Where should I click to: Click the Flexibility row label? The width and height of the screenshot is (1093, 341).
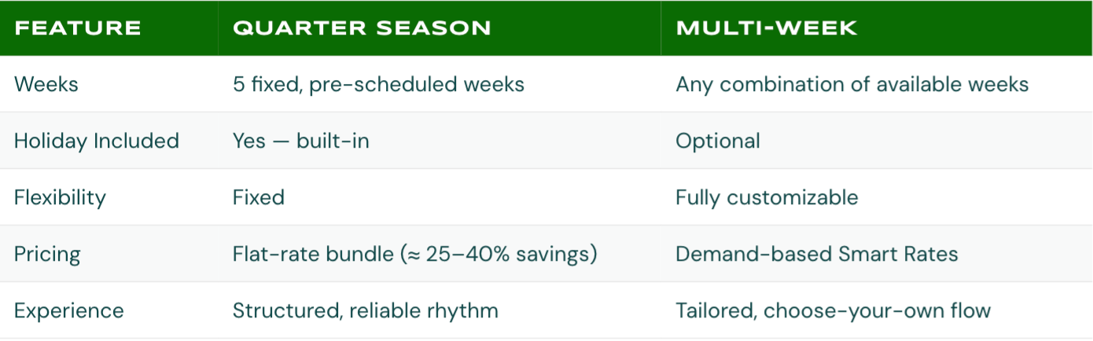point(60,197)
